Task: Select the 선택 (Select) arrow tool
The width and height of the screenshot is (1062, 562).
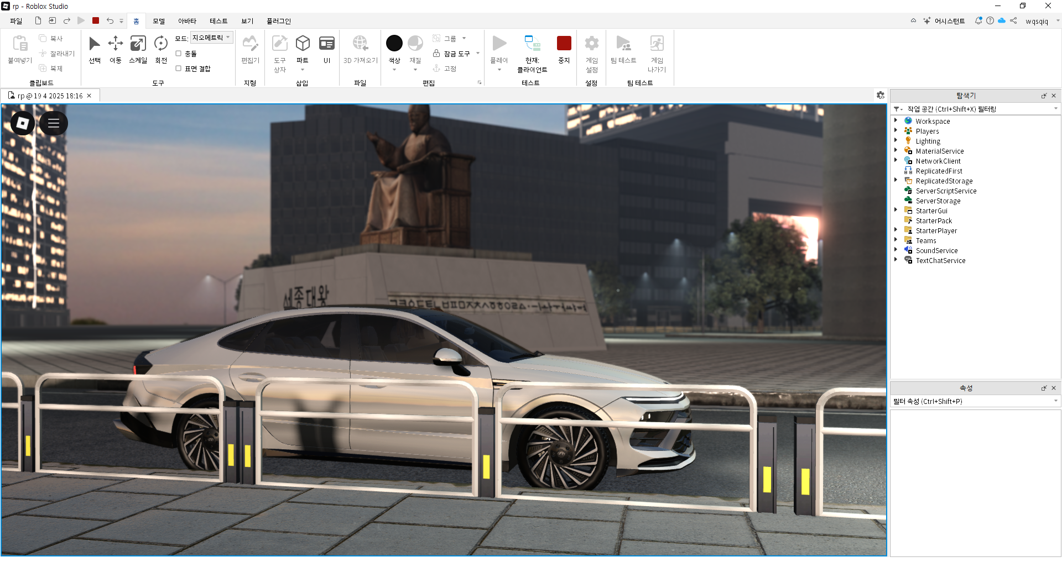Action: point(95,50)
